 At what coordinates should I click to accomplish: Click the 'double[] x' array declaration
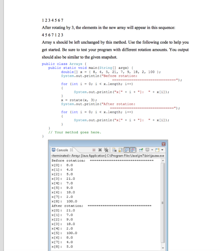pyautogui.click(x=111, y=72)
